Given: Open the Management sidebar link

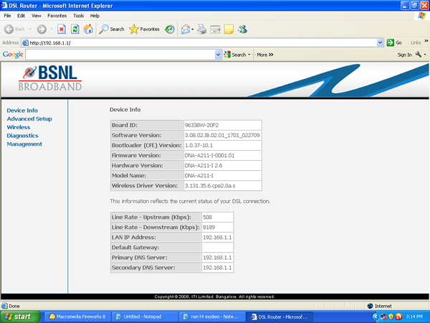Looking at the screenshot, I should (x=24, y=144).
